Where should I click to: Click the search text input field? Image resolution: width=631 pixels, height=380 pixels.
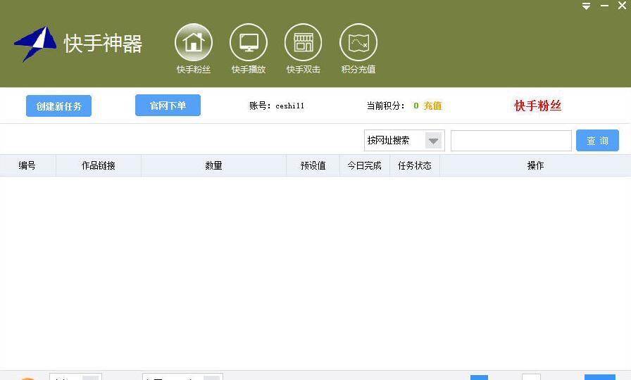click(x=511, y=141)
